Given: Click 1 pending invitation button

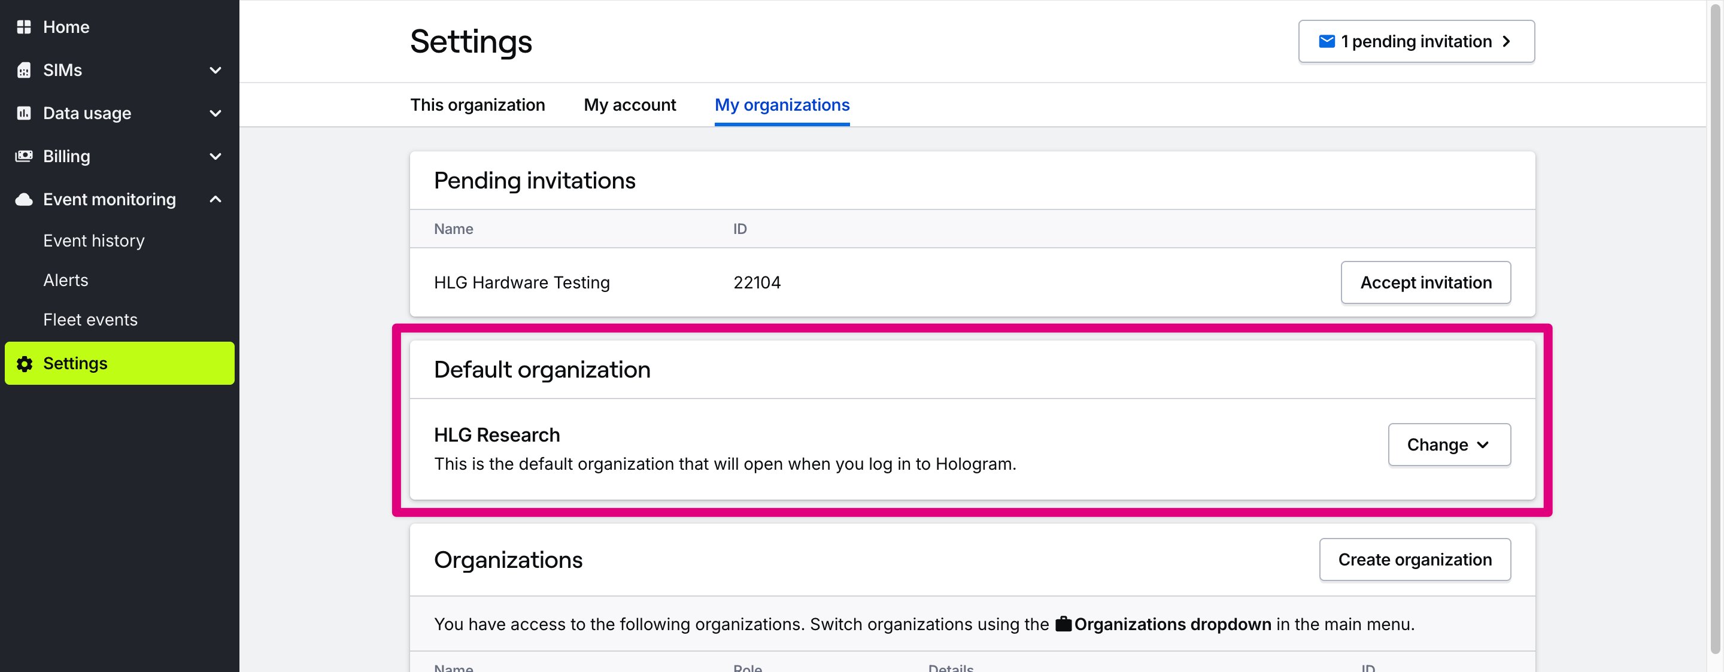Looking at the screenshot, I should pyautogui.click(x=1416, y=41).
